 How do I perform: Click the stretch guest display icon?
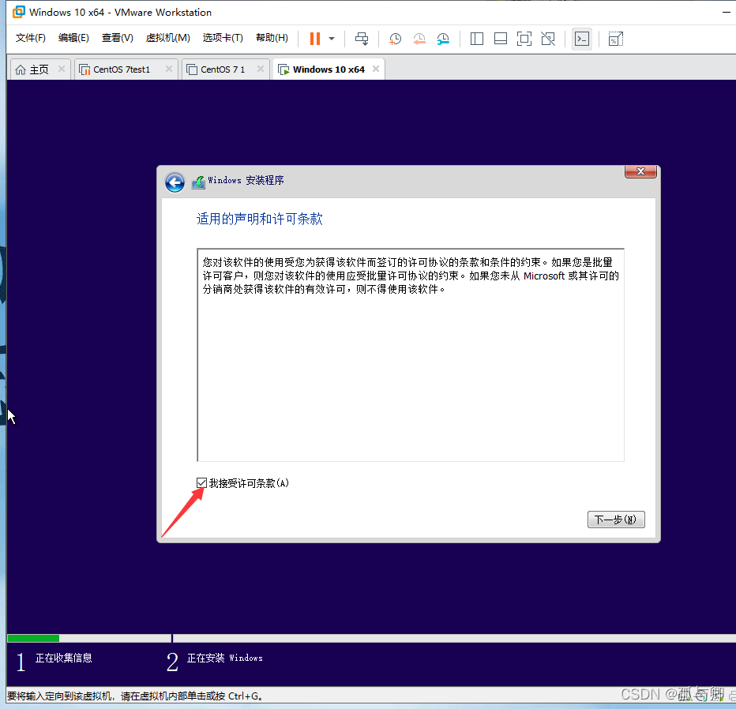tap(615, 39)
